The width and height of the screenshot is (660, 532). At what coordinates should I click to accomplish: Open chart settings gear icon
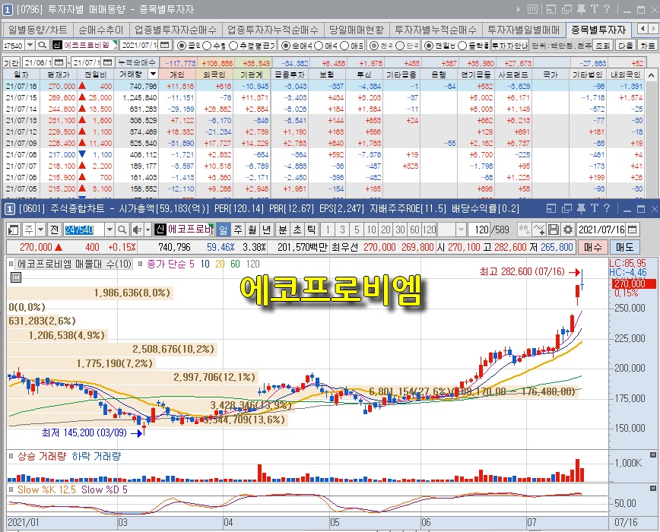pyautogui.click(x=568, y=230)
